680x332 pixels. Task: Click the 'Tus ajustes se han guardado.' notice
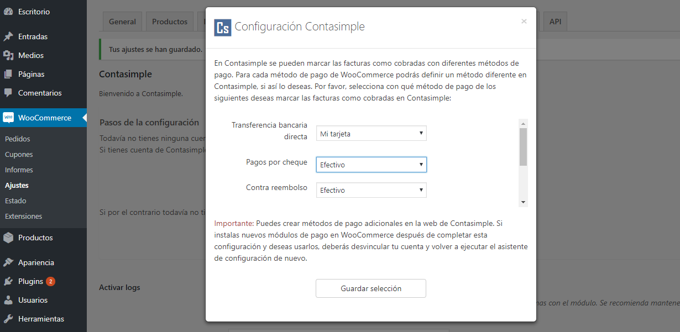pyautogui.click(x=155, y=49)
